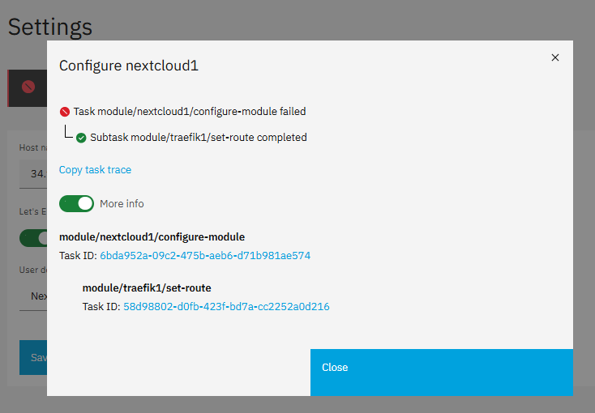Open task ID 58d98802-d0fb-423f-bd7a-cc2252a0d216
595x413 pixels.
click(x=226, y=306)
